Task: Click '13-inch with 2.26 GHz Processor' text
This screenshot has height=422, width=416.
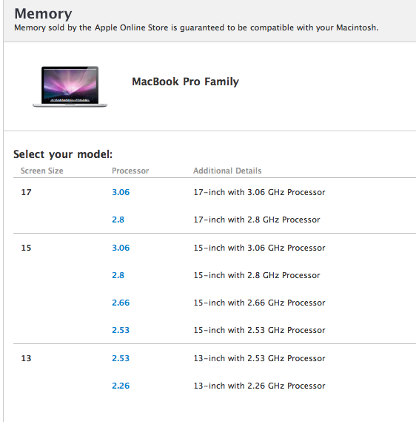Action: (259, 386)
